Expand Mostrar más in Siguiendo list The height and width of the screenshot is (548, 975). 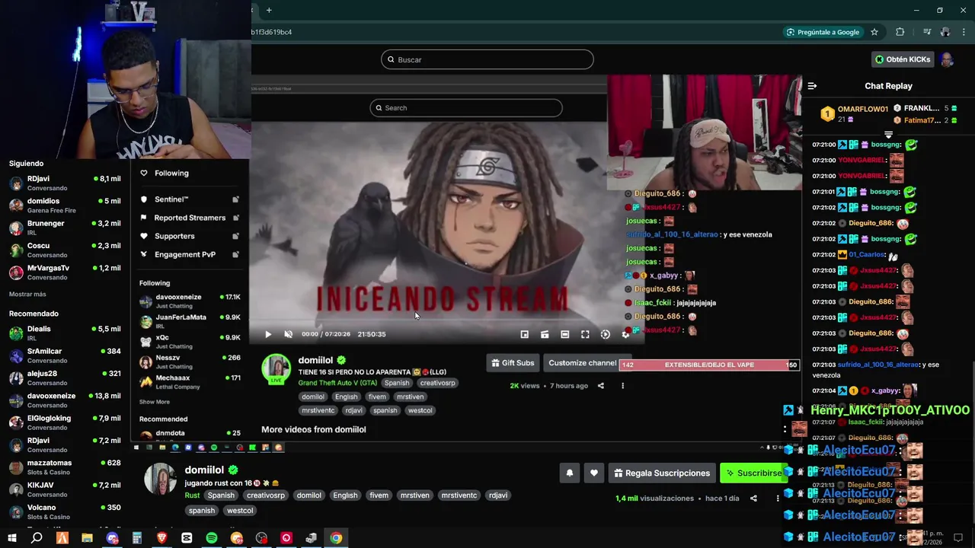coord(27,295)
